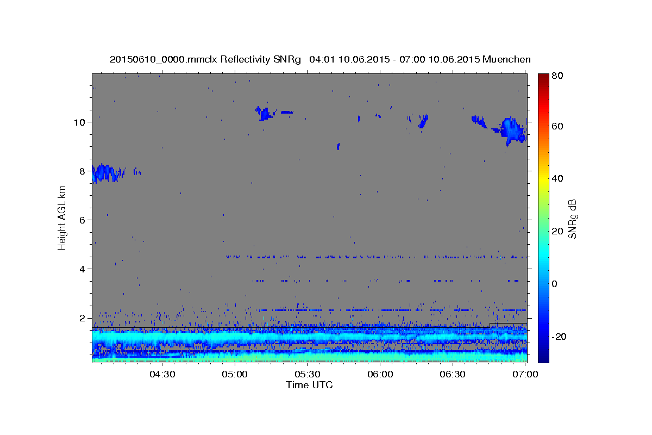Click the dark blue bottom of the colorbar
The height and width of the screenshot is (435, 652).
[543, 356]
